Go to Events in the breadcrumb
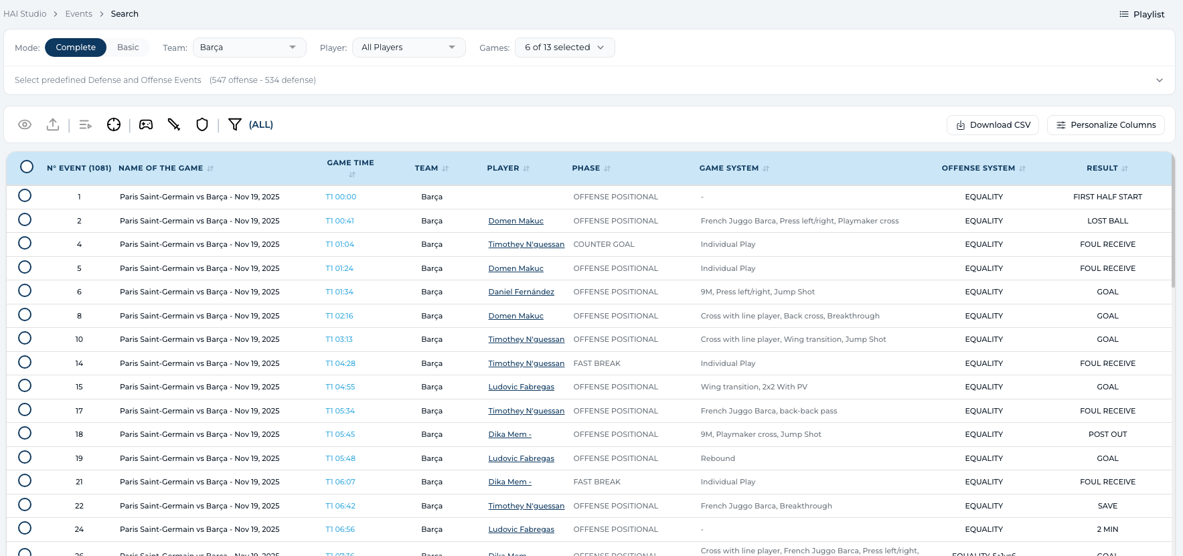This screenshot has height=556, width=1183. (78, 14)
